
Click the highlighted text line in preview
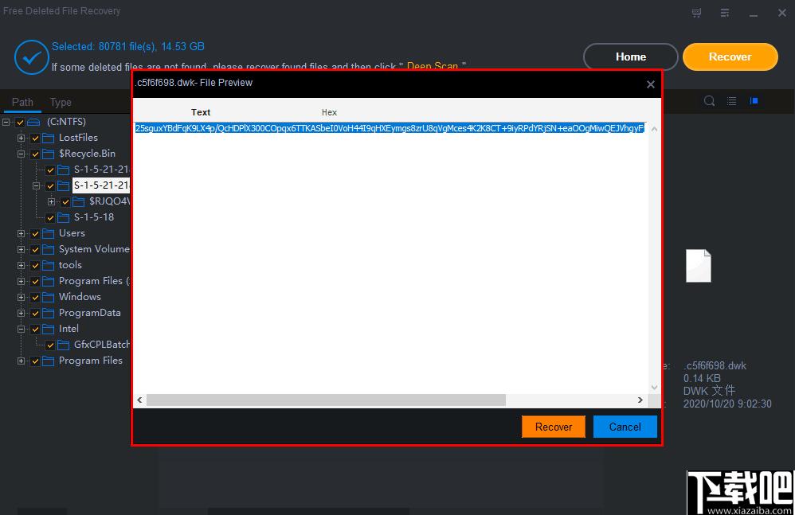tap(390, 128)
